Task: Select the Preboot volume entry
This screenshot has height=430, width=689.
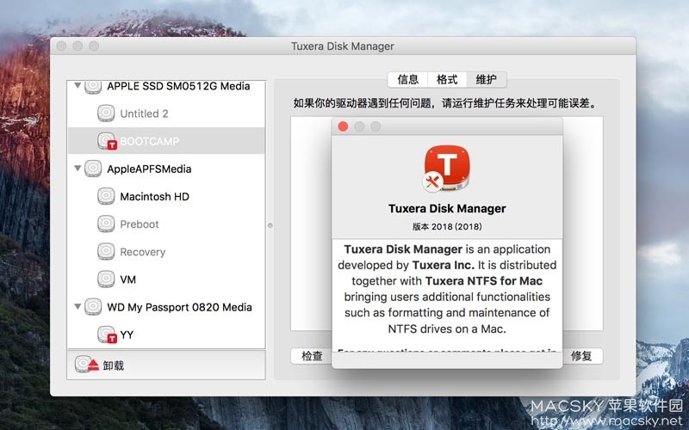Action: [x=140, y=224]
